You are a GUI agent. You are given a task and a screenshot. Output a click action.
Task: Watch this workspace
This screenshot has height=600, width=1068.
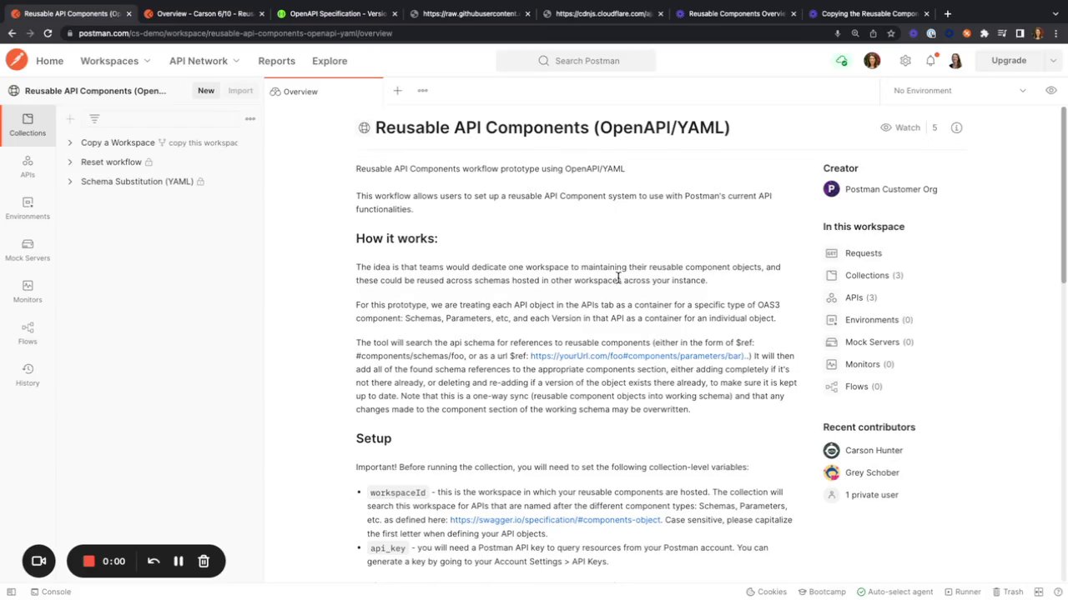coord(900,127)
